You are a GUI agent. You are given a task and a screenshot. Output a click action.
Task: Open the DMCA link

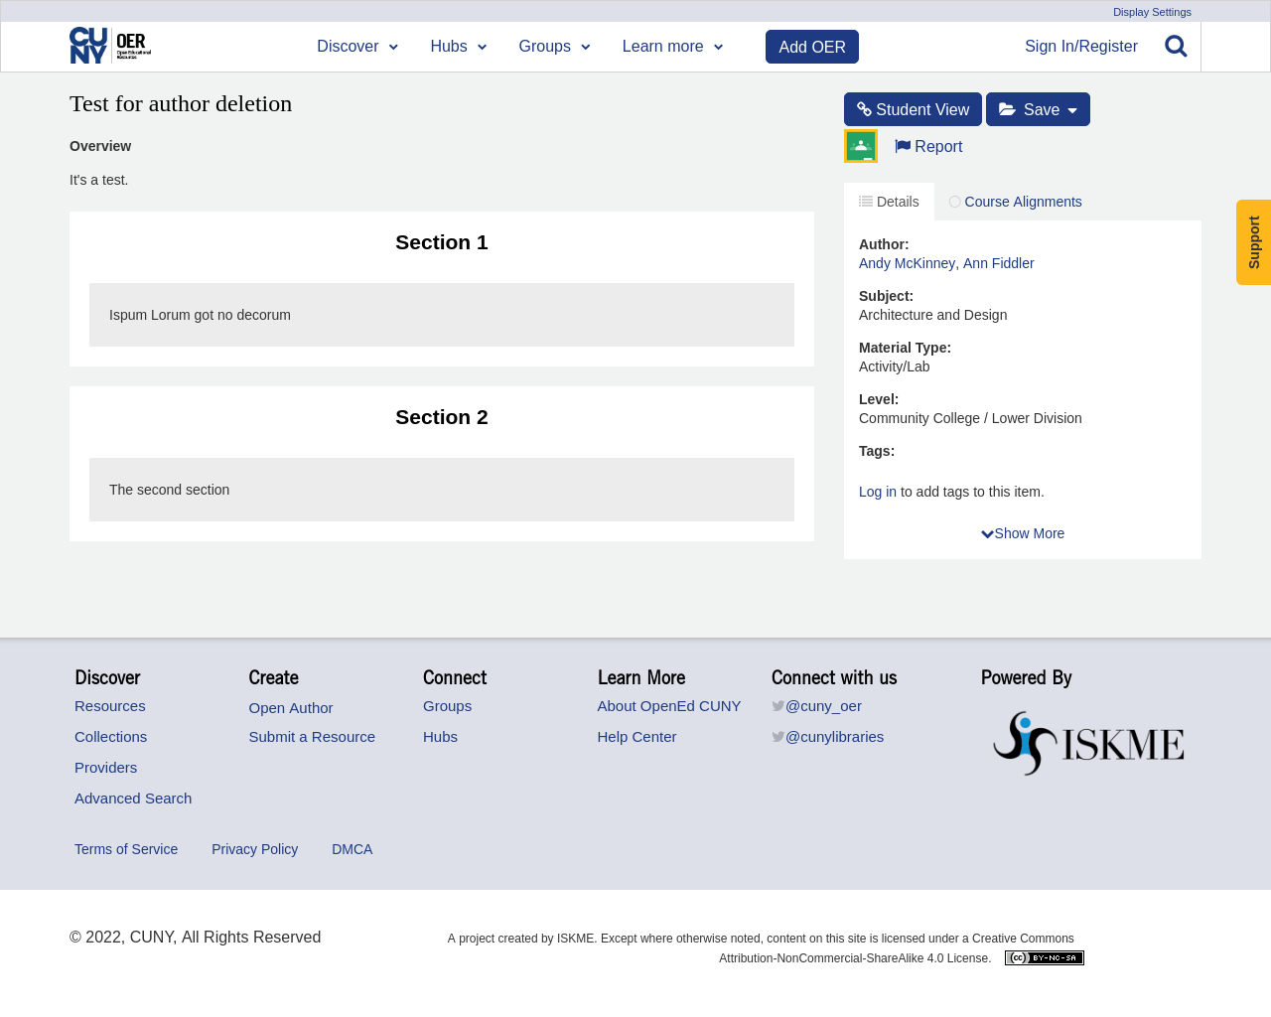coord(352,849)
